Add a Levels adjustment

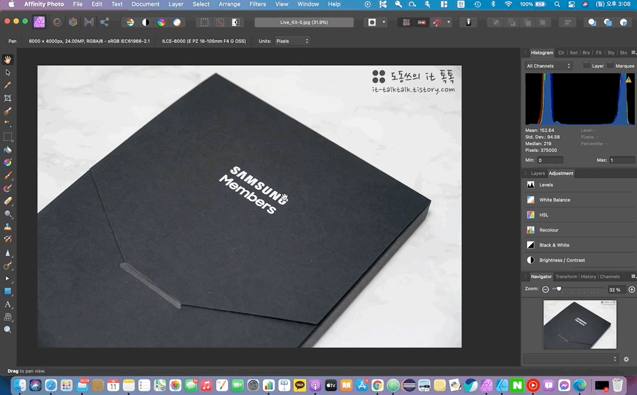click(580, 185)
